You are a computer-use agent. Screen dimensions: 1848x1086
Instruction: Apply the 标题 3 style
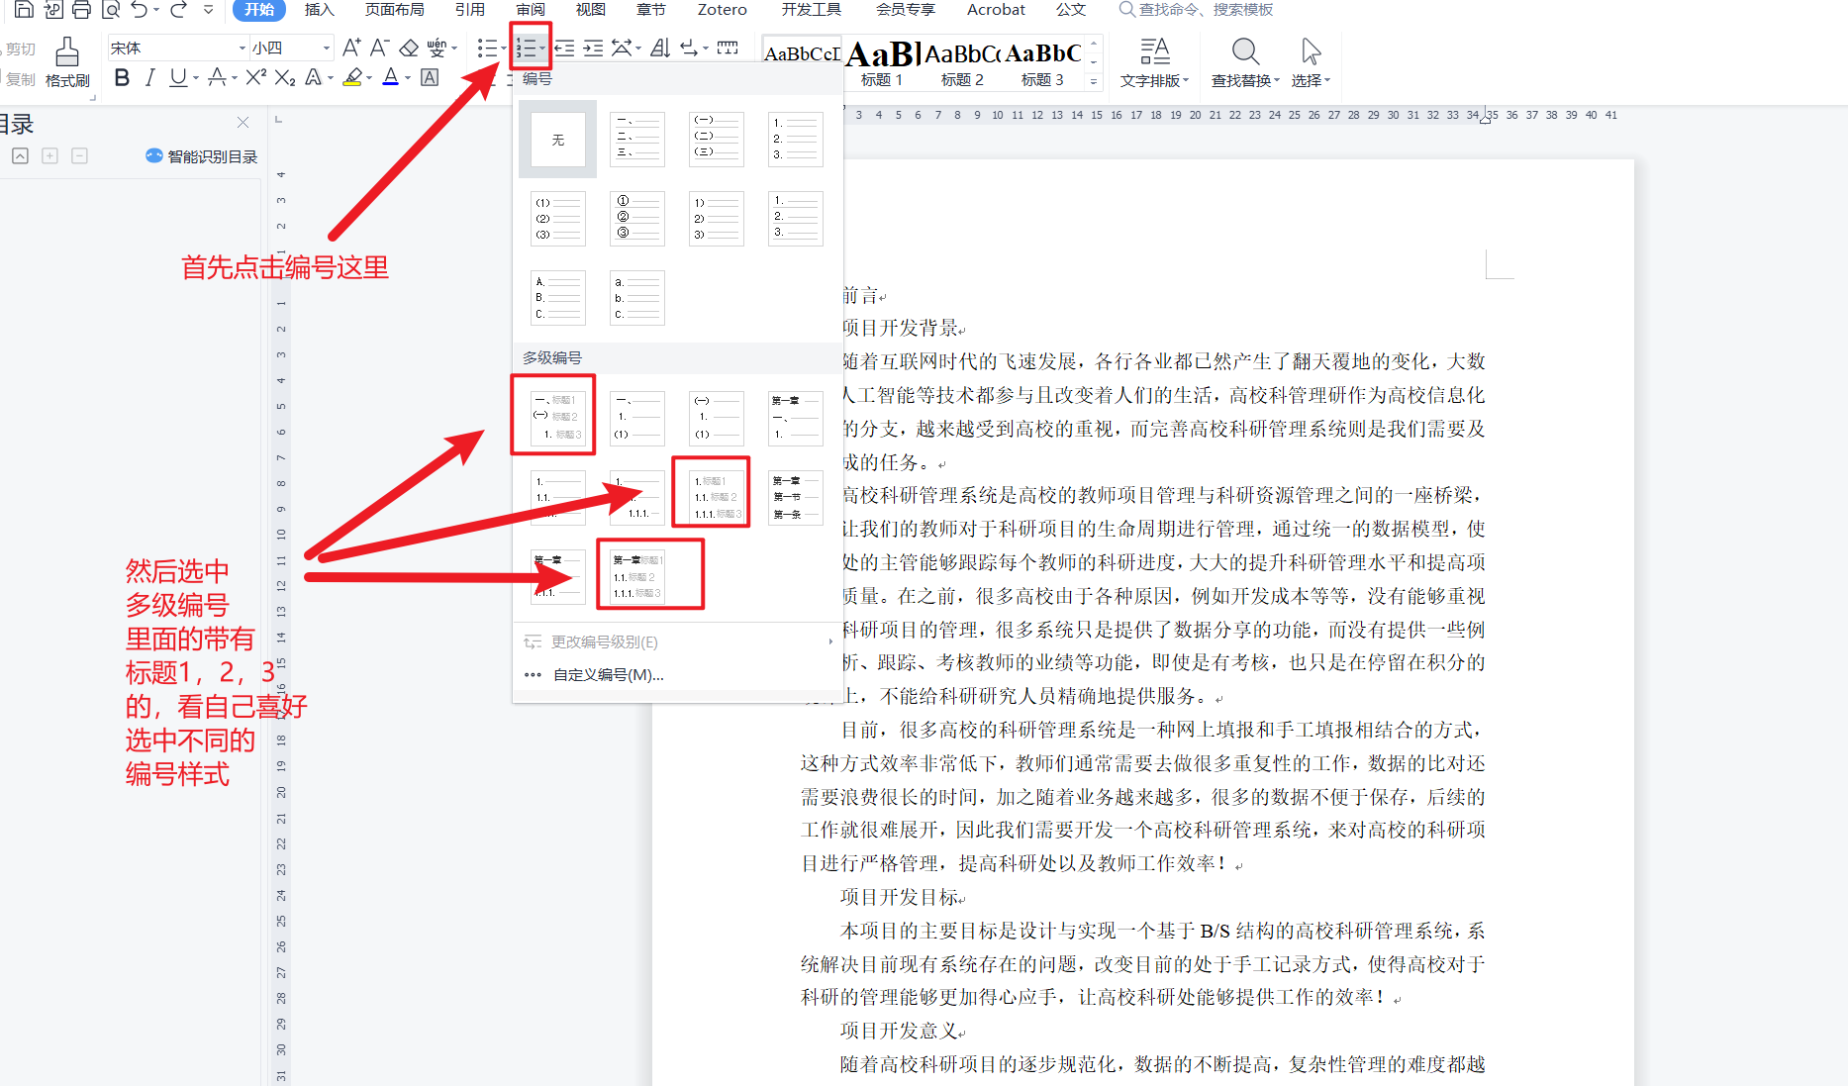tap(1042, 63)
